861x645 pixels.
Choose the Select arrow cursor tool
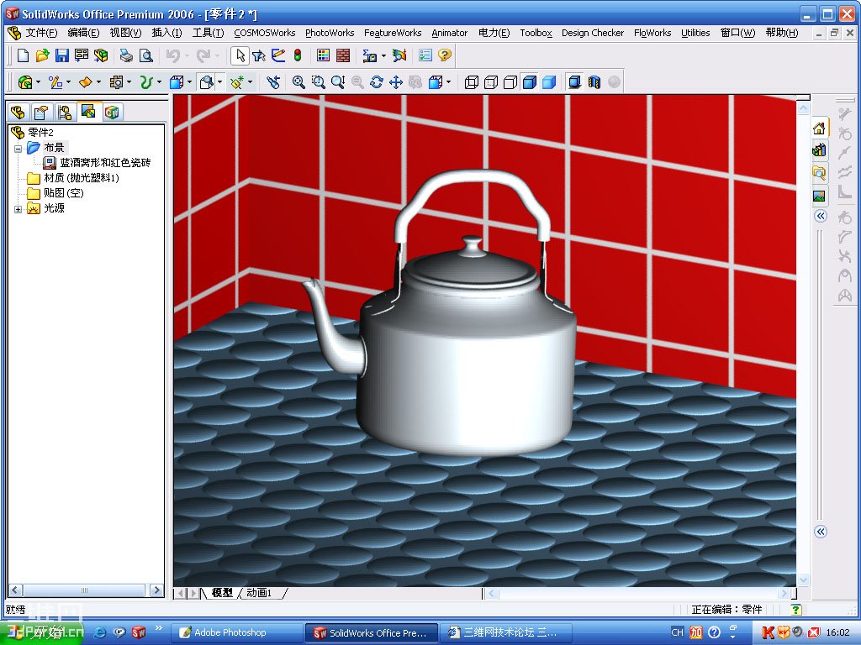click(x=240, y=55)
